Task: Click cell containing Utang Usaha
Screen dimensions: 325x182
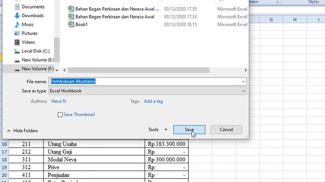Action: 94,144
